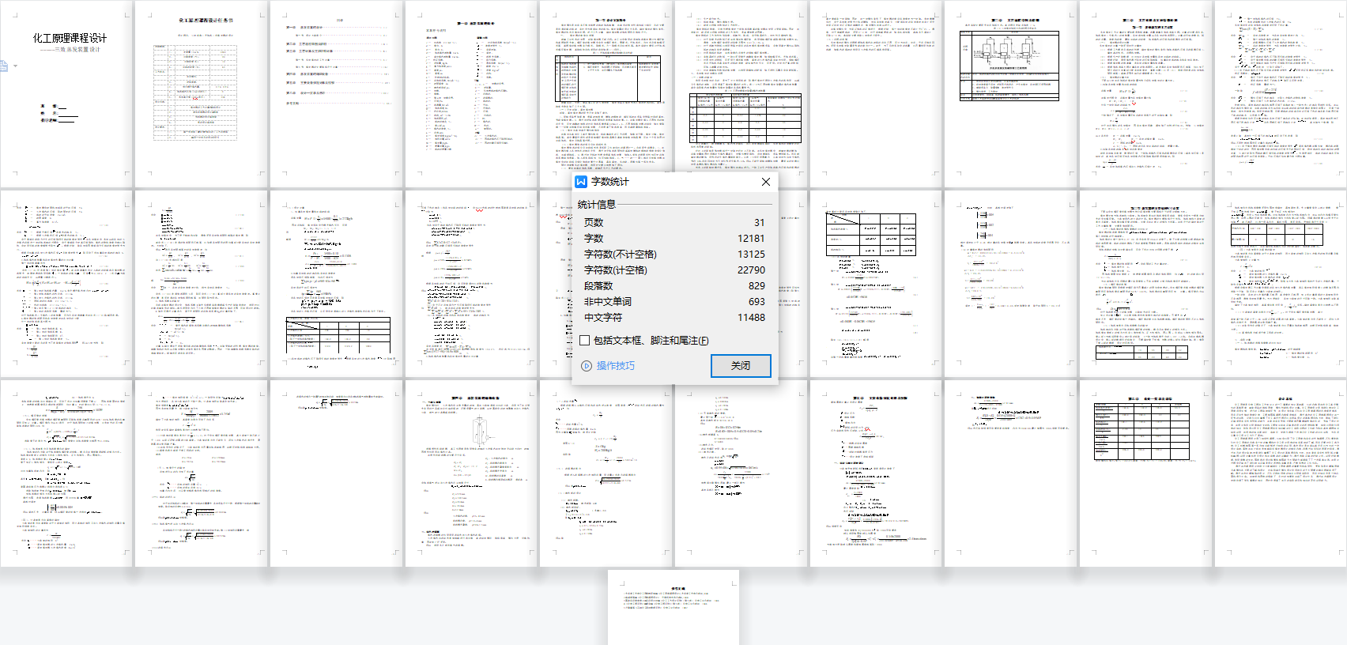The width and height of the screenshot is (1347, 645).
Task: Select the top-row page with the evaporator flow diagram
Action: click(x=1010, y=94)
